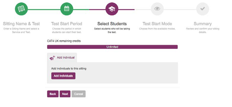Click CAT4 UK remaining credits label
Viewport: 232px width, 107px height.
tap(64, 41)
